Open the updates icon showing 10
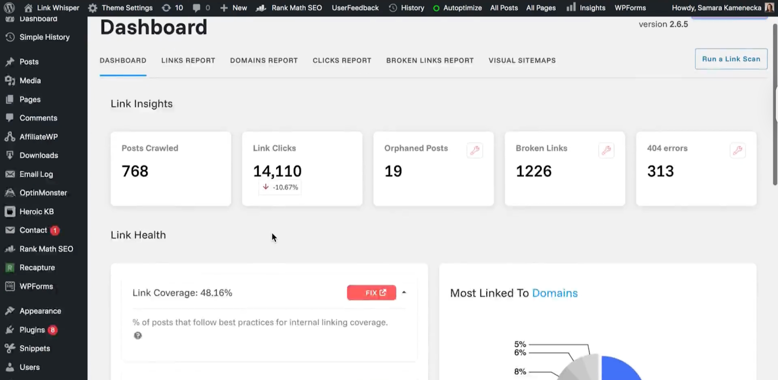This screenshot has height=380, width=778. click(166, 8)
